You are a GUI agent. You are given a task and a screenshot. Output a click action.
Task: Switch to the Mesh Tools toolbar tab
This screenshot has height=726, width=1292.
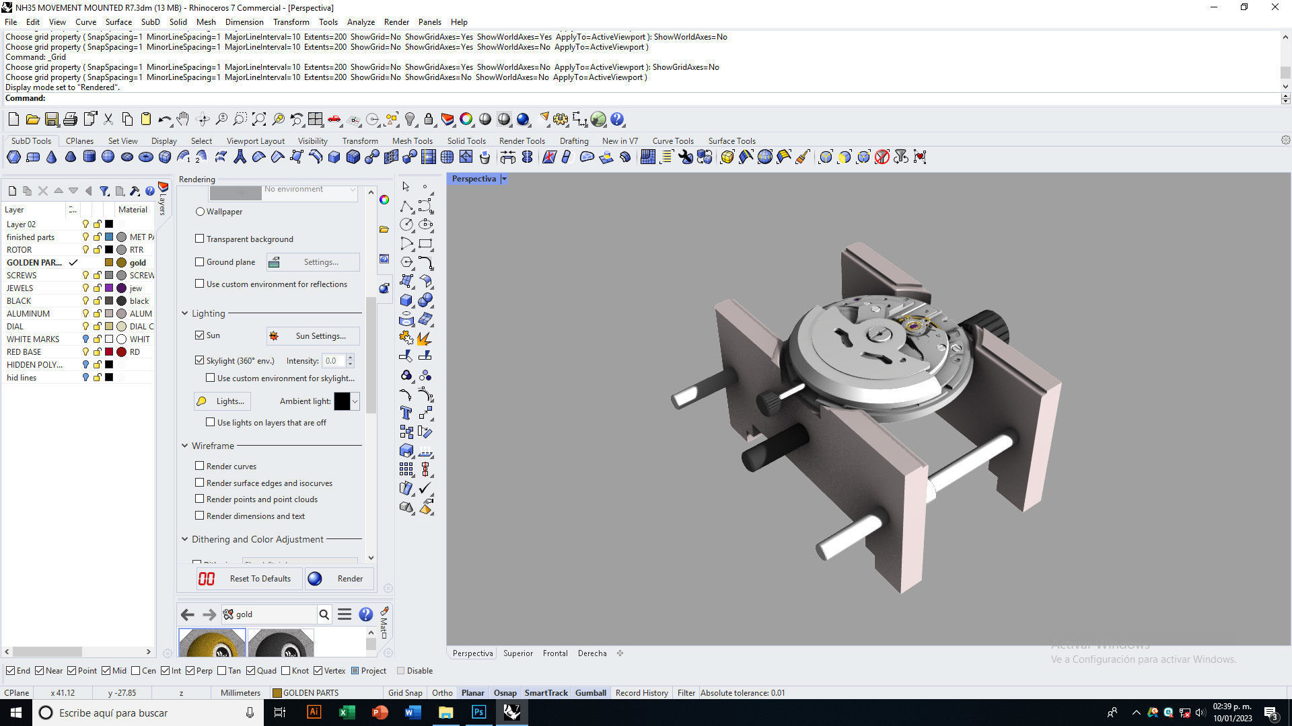click(x=412, y=141)
